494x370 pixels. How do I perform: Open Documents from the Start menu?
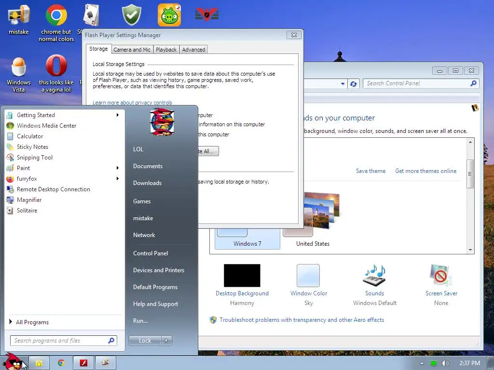coord(148,166)
